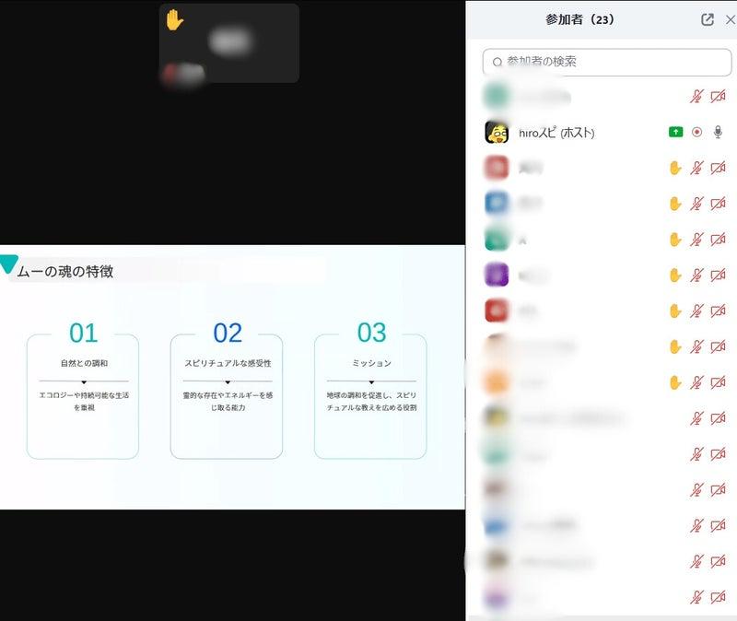Viewport: 737px width, 621px height.
Task: Click the slide title ムーの魂の特徴
Action: [x=64, y=272]
